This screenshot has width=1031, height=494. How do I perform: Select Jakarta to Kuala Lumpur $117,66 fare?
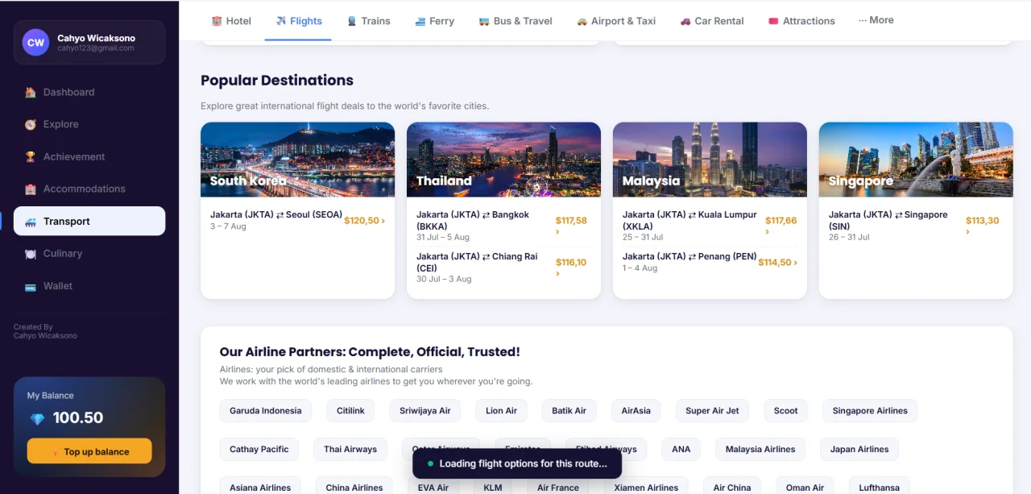pos(710,226)
